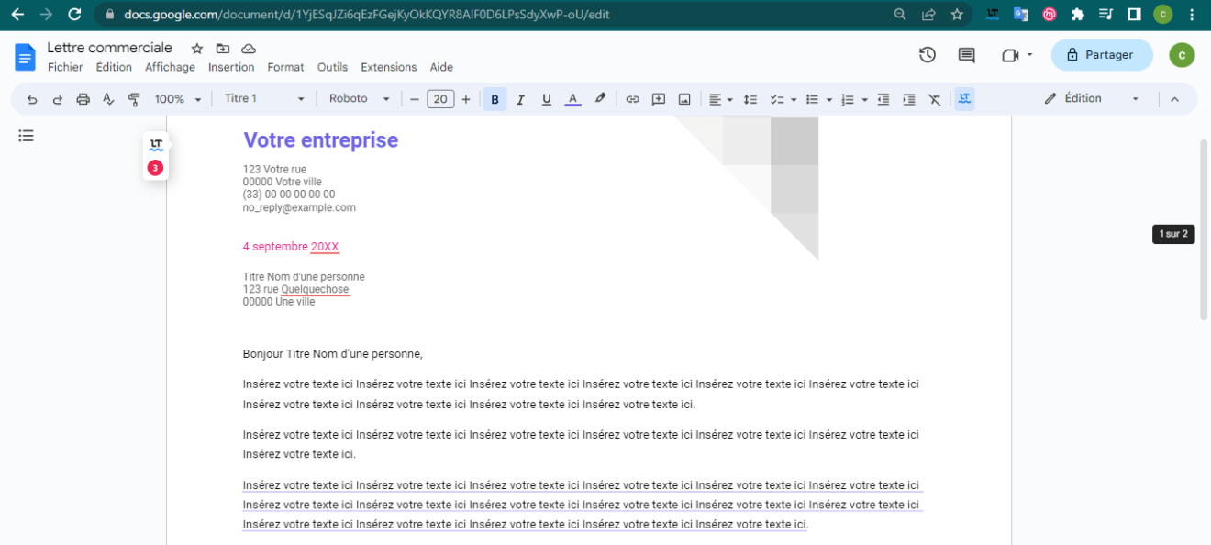Open the numbered list options dropdown
Screen dimensions: 1211x545
click(863, 98)
